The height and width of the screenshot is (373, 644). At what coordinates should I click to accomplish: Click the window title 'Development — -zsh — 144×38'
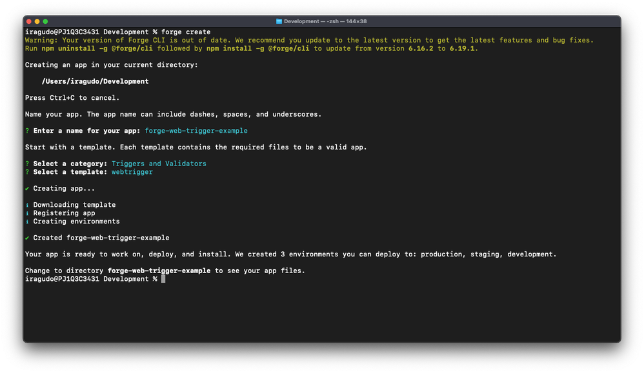click(x=325, y=21)
